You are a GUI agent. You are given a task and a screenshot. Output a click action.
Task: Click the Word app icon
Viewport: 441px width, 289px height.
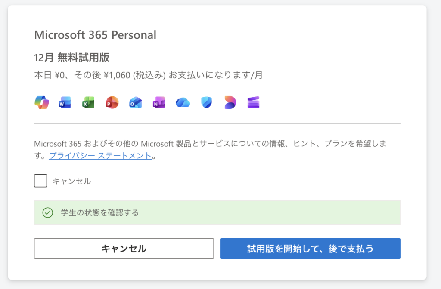click(65, 102)
